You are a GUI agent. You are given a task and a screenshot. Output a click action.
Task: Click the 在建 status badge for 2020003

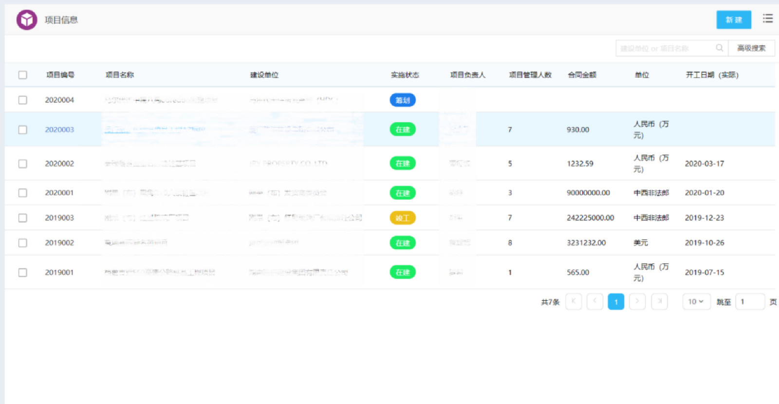[x=403, y=129]
